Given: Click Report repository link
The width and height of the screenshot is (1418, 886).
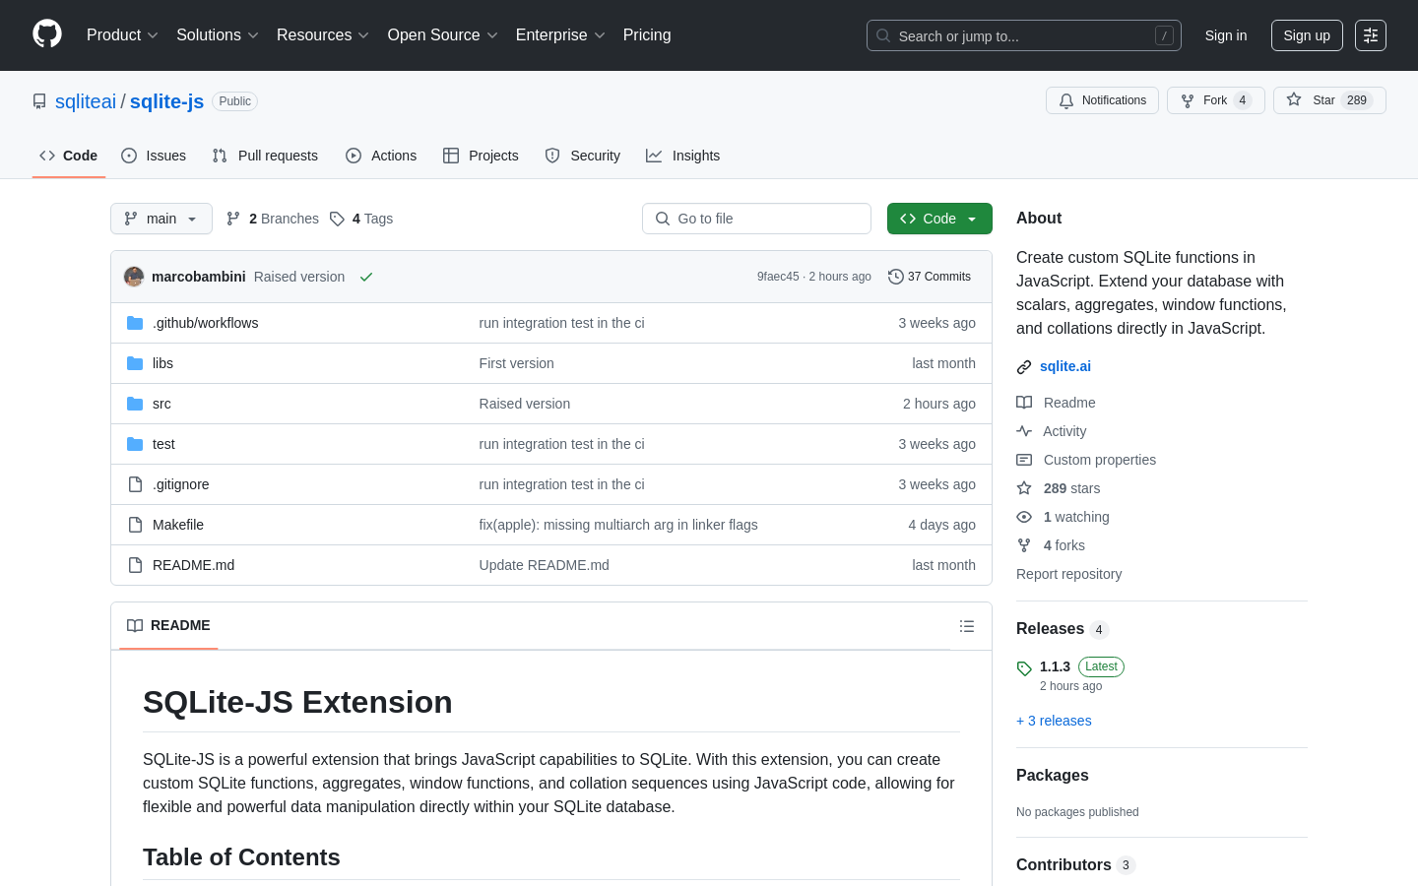Looking at the screenshot, I should tap(1068, 574).
